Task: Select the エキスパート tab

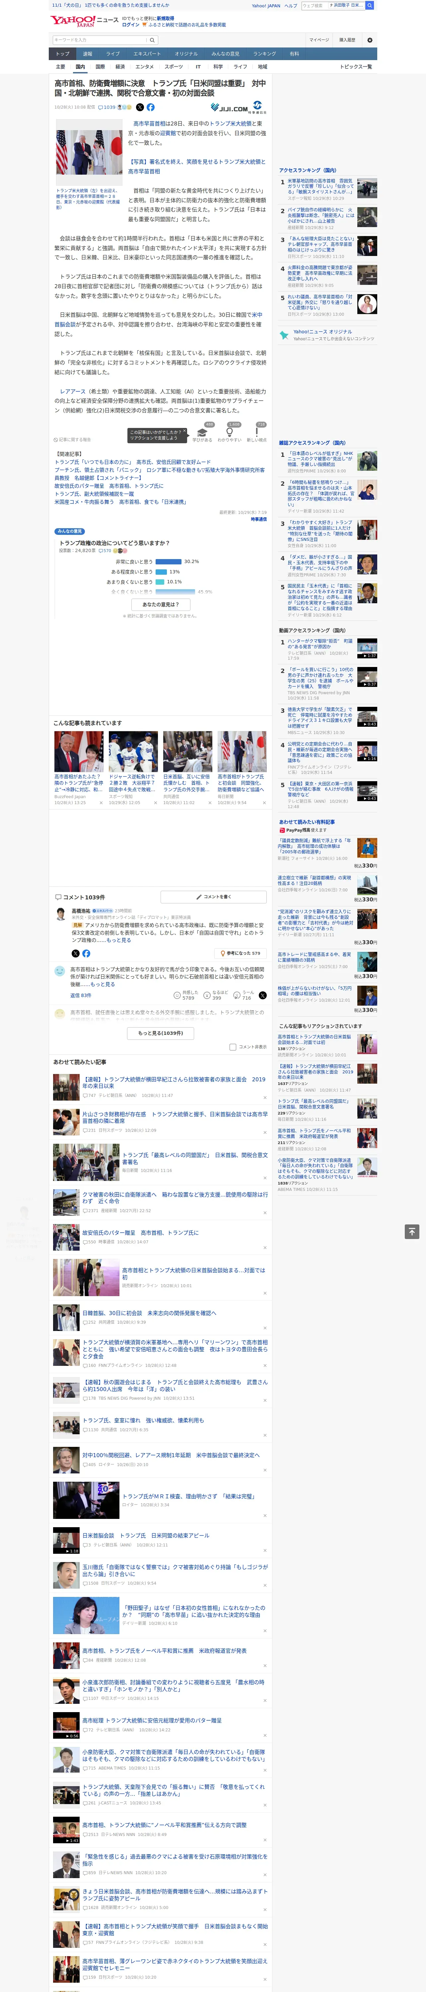Action: (147, 54)
